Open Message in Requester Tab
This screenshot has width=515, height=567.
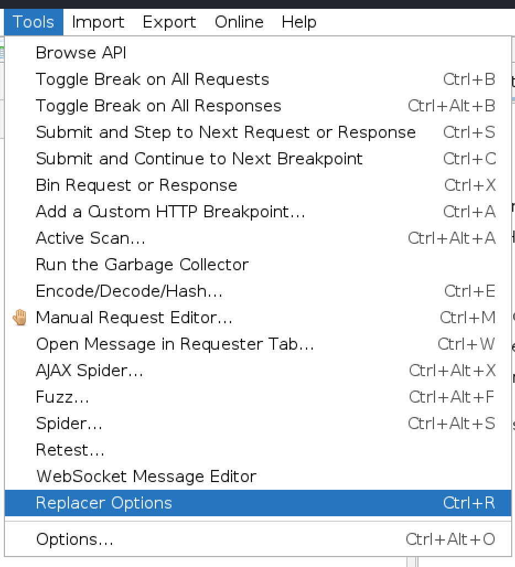point(175,344)
